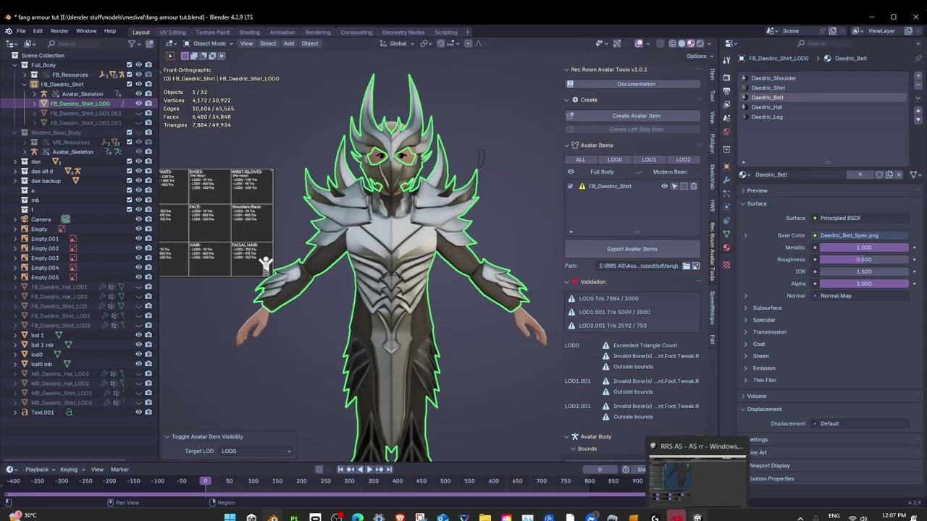Image resolution: width=927 pixels, height=521 pixels.
Task: Open the Geometry Nodes workspace tab
Action: 403,32
